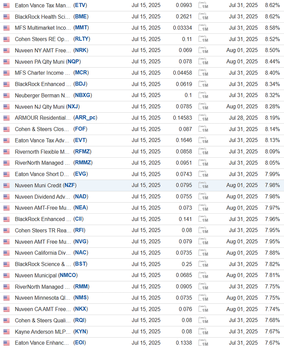Screen dimensions: 284x348
Task: Click the NBXG ticker link
Action: coord(83,95)
